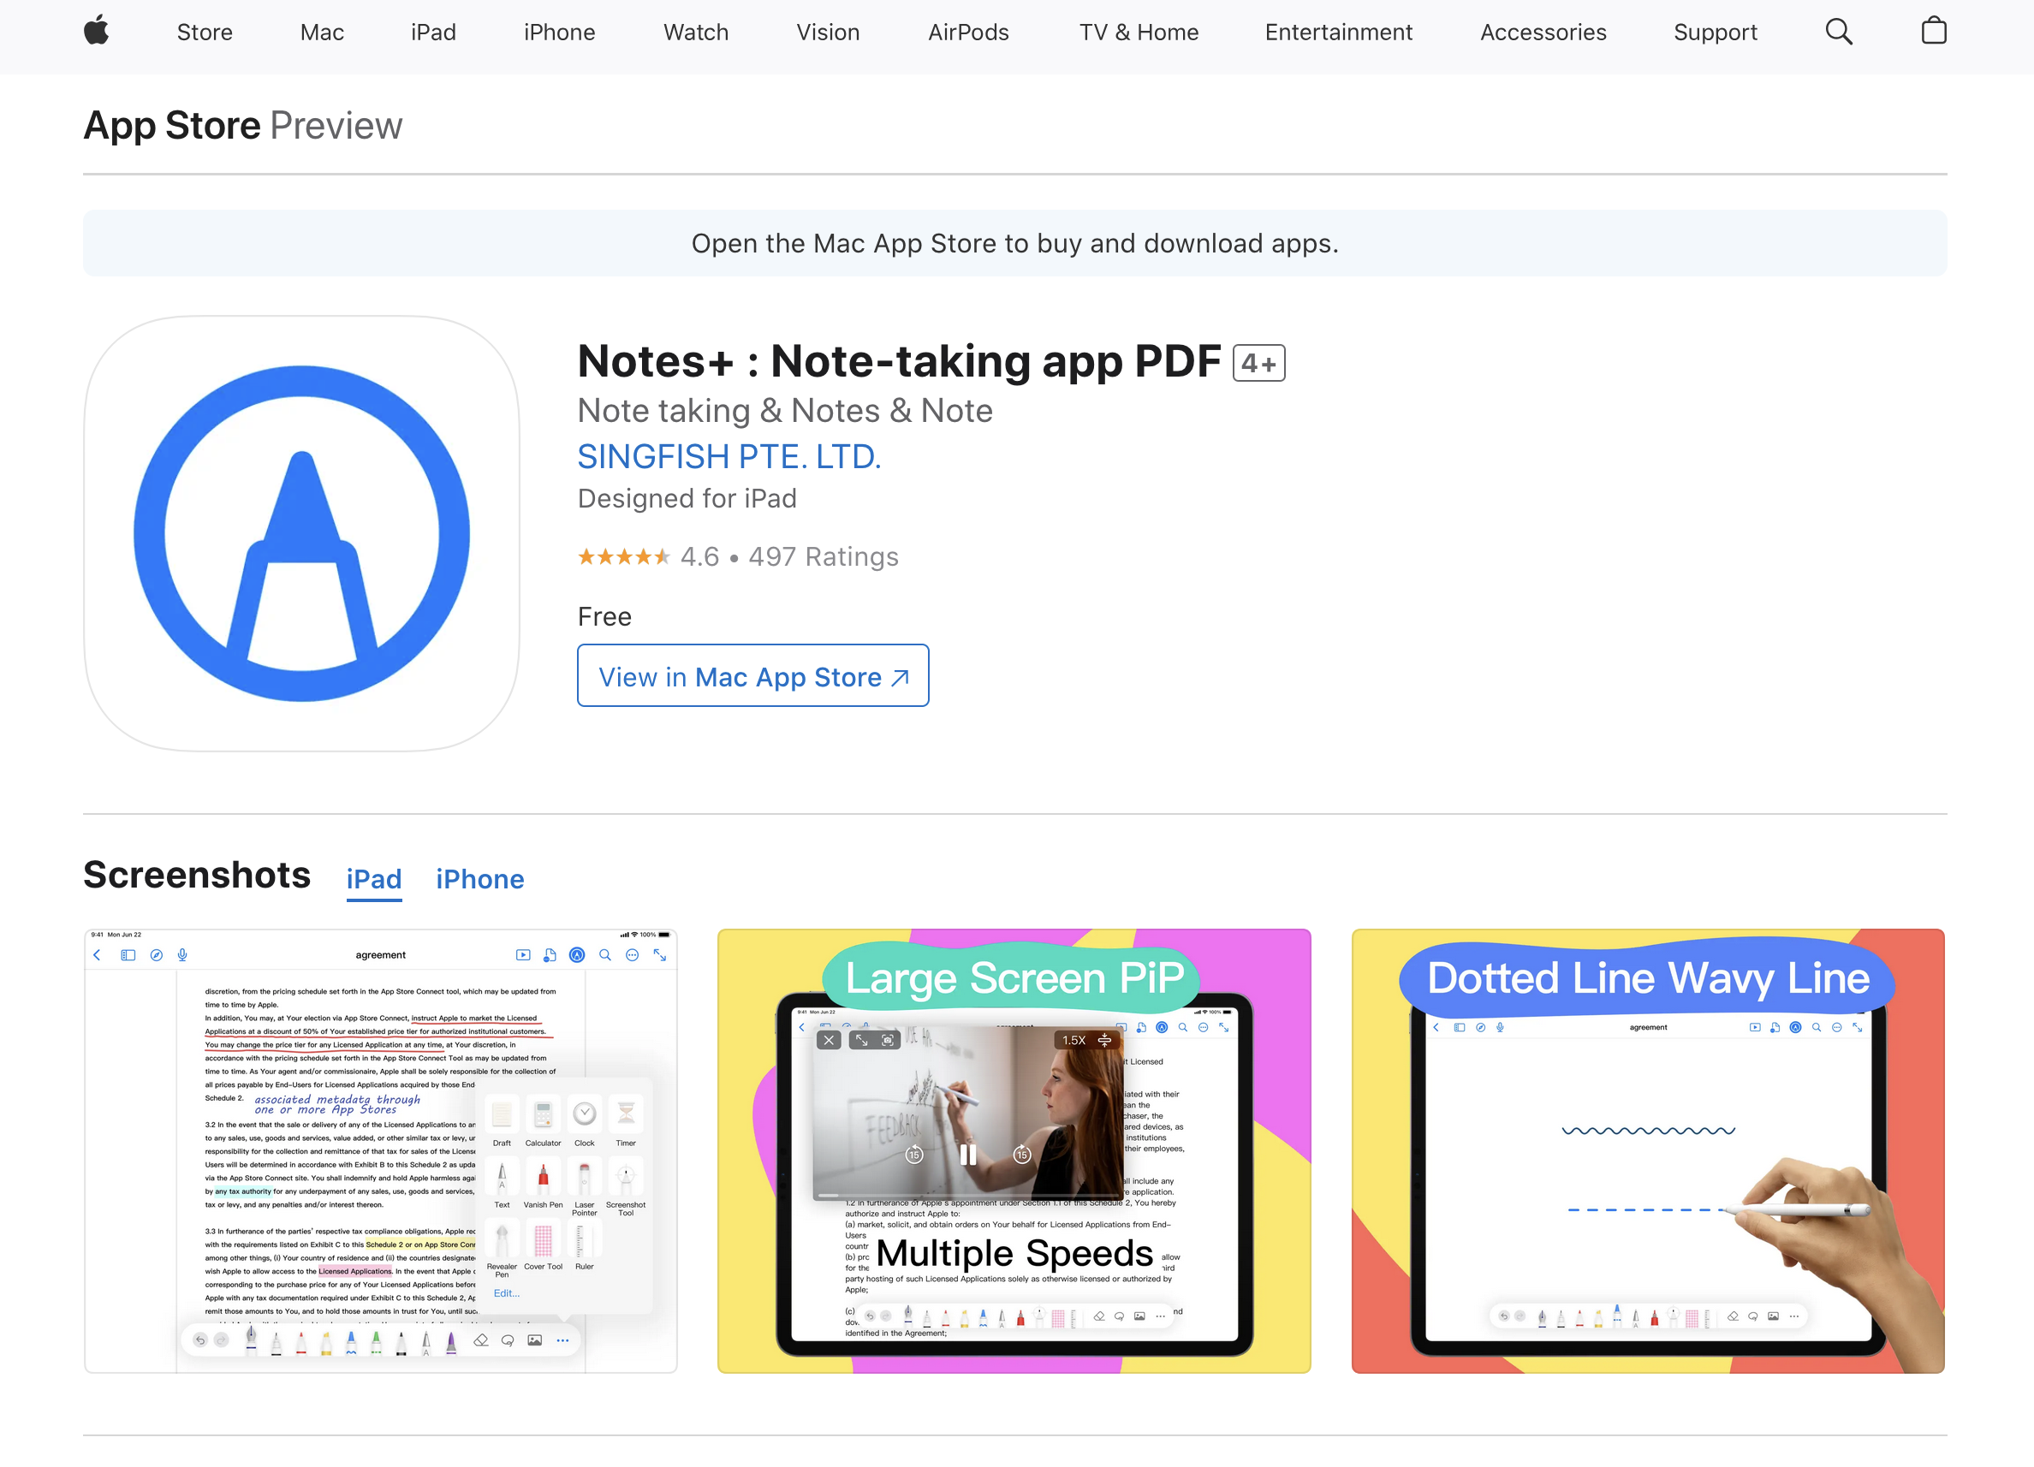
Task: Click the star rating icons
Action: 623,557
